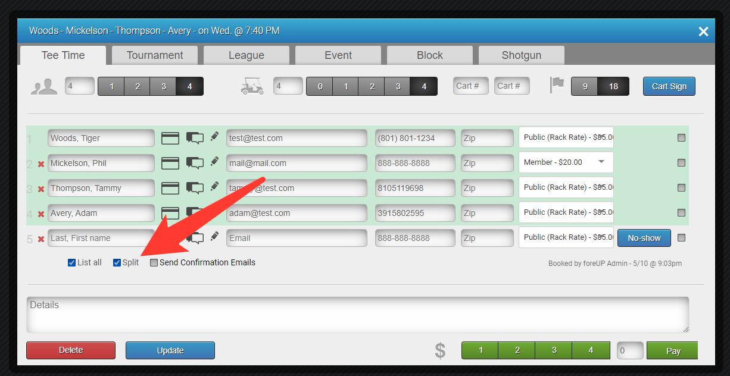Select 3 players using the player count selector

163,86
